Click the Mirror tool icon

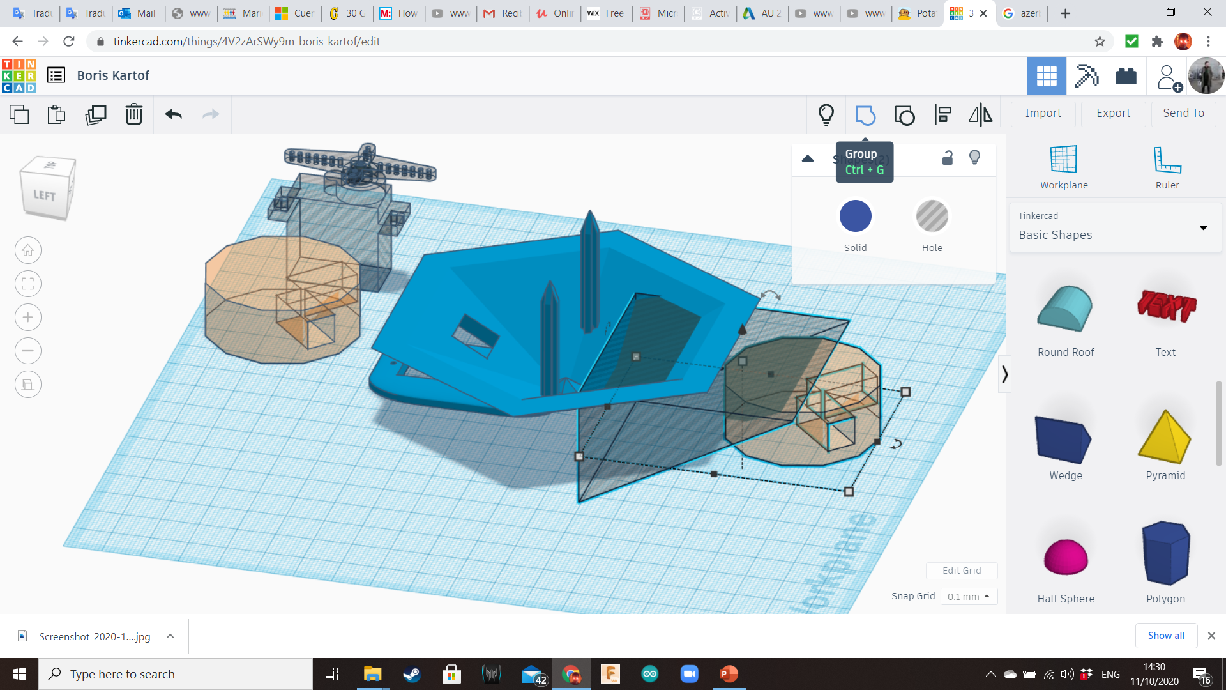click(980, 115)
